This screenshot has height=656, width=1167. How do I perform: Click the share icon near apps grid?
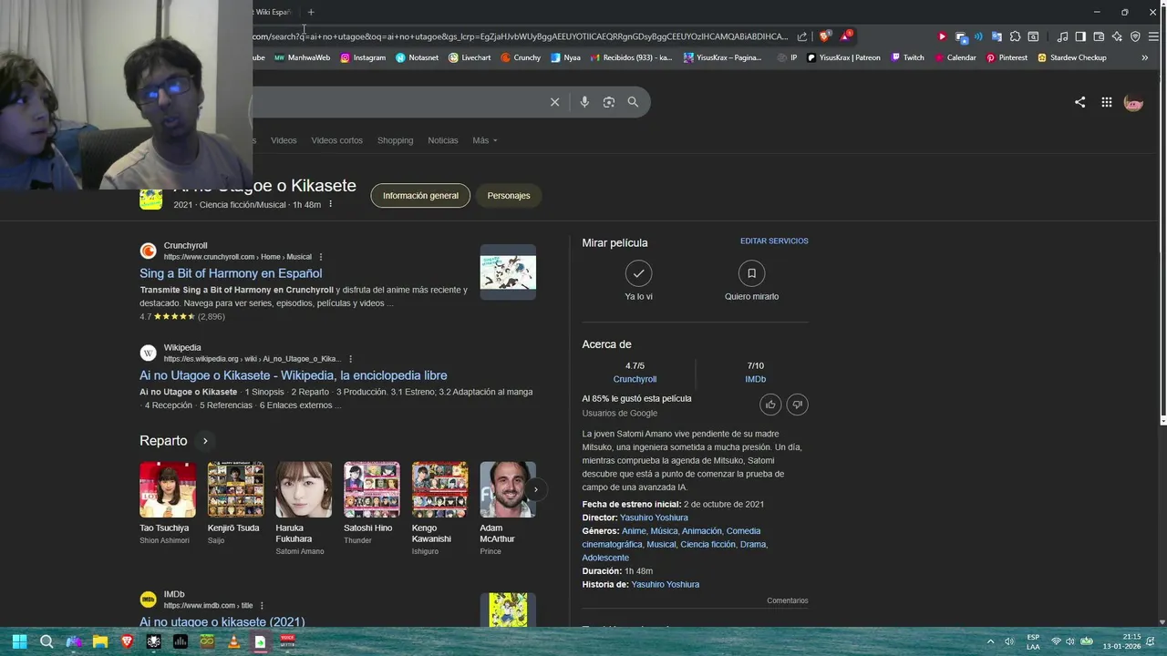tap(1079, 102)
